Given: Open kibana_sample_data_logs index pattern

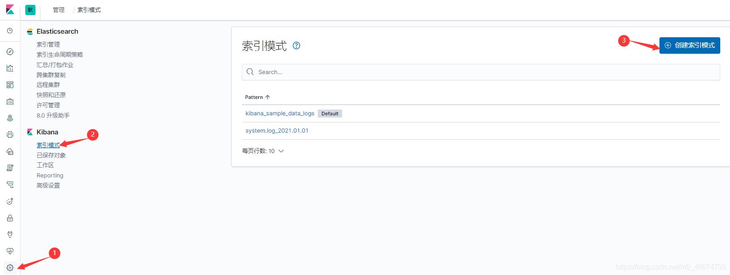Looking at the screenshot, I should (x=280, y=114).
